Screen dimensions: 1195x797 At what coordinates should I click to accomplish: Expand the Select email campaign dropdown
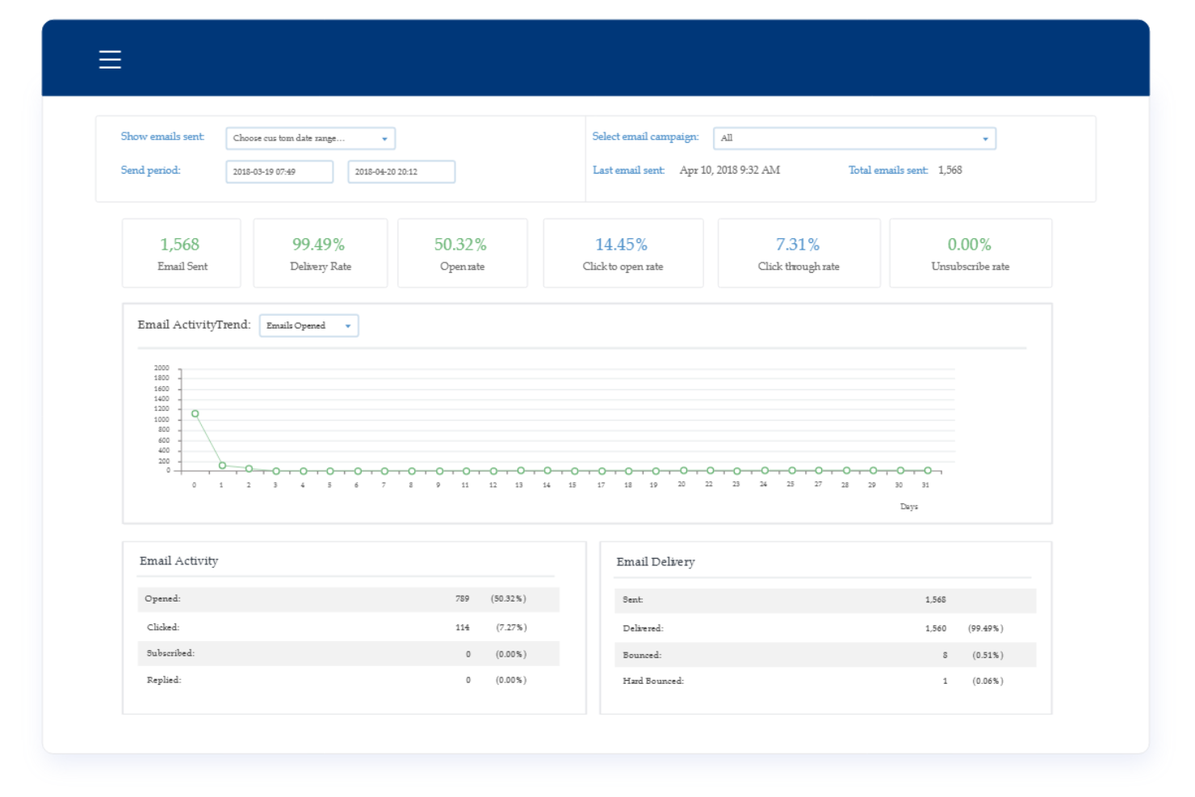(854, 138)
